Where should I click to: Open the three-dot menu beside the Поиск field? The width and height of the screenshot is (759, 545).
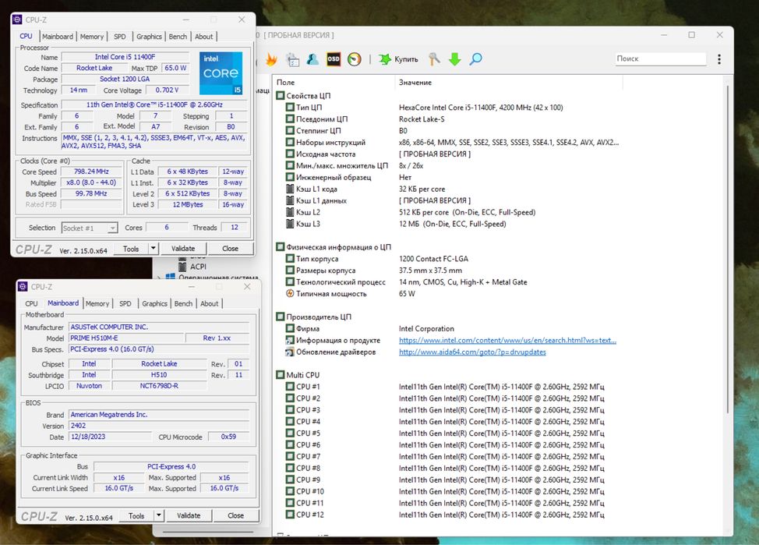(719, 59)
